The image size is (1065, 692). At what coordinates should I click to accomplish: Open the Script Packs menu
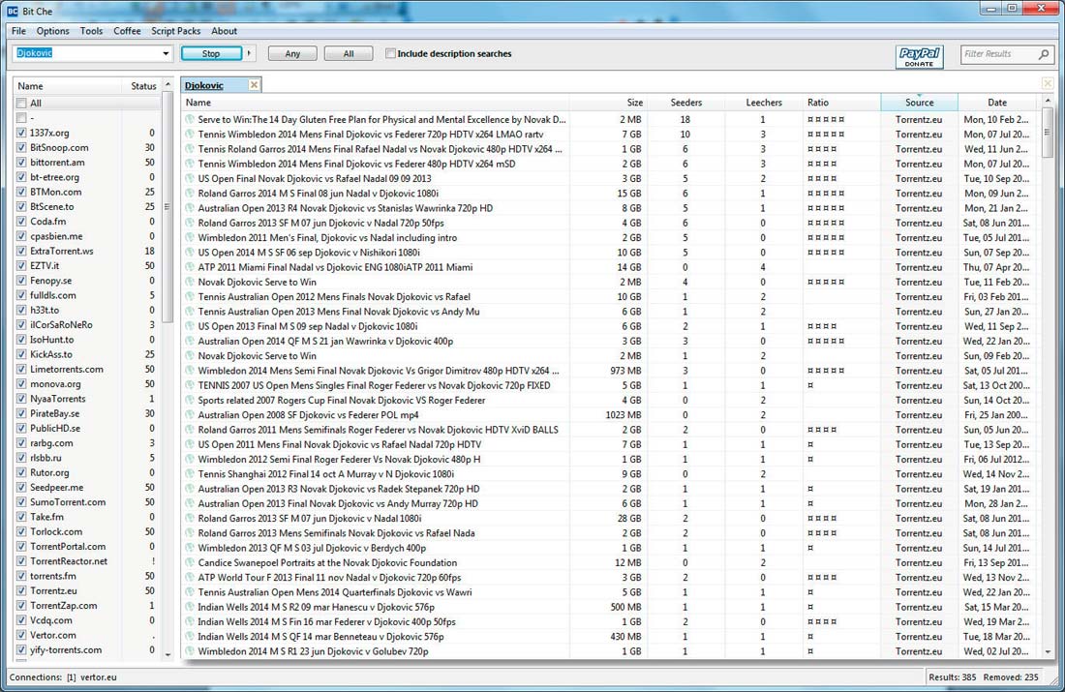tap(176, 31)
